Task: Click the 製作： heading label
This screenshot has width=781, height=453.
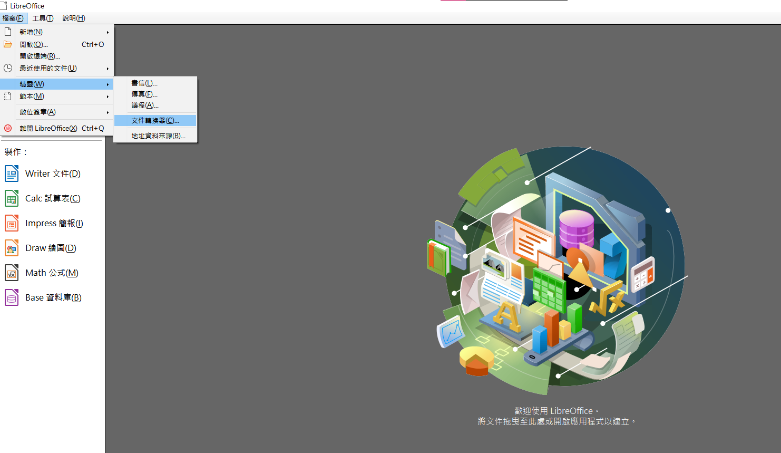Action: [x=16, y=152]
